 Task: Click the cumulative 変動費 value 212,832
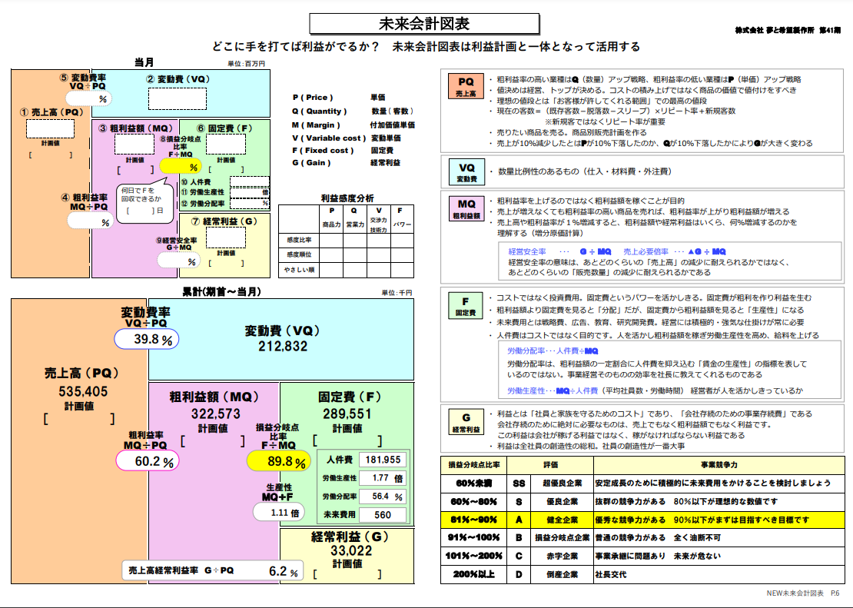click(283, 346)
